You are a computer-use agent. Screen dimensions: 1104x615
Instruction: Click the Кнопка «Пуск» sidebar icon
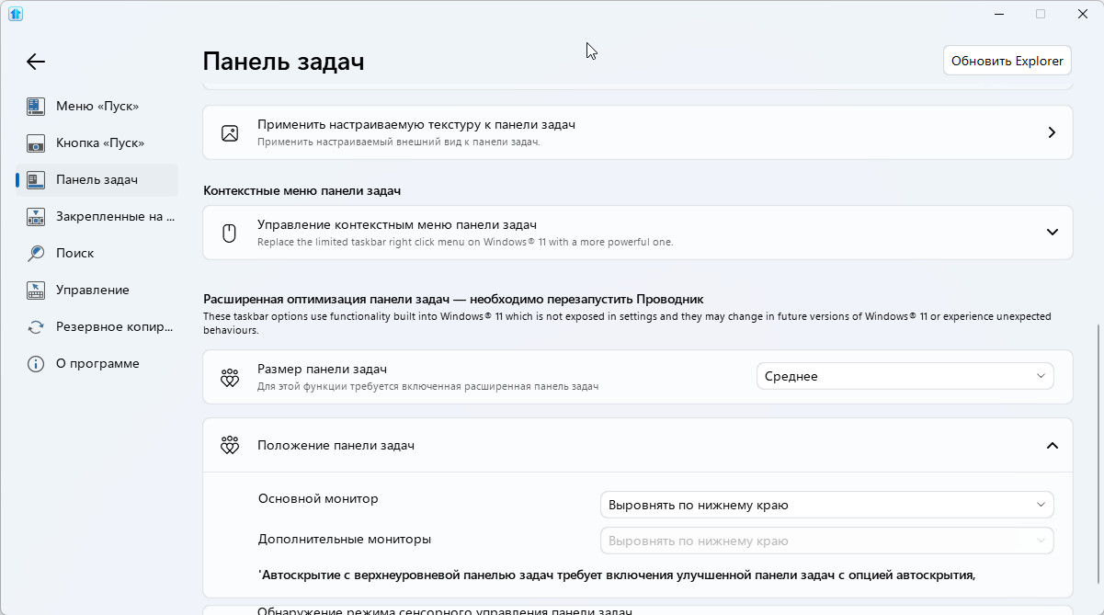(36, 142)
